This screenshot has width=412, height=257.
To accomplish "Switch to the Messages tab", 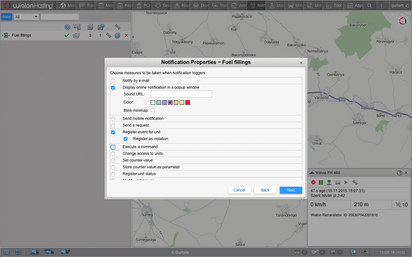I will click(105, 5).
